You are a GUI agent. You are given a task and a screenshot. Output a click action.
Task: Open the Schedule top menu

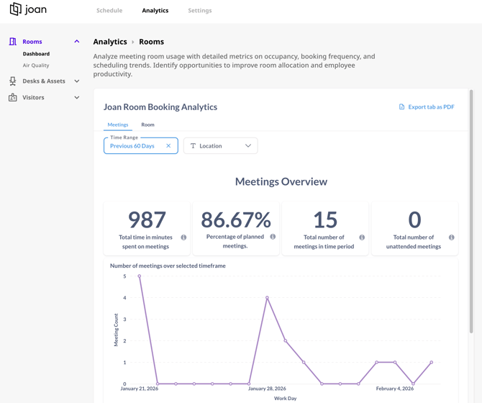click(x=109, y=11)
